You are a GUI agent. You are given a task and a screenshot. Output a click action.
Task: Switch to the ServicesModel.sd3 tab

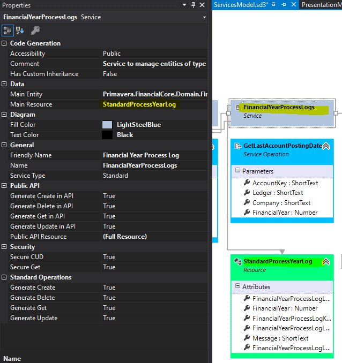[241, 5]
